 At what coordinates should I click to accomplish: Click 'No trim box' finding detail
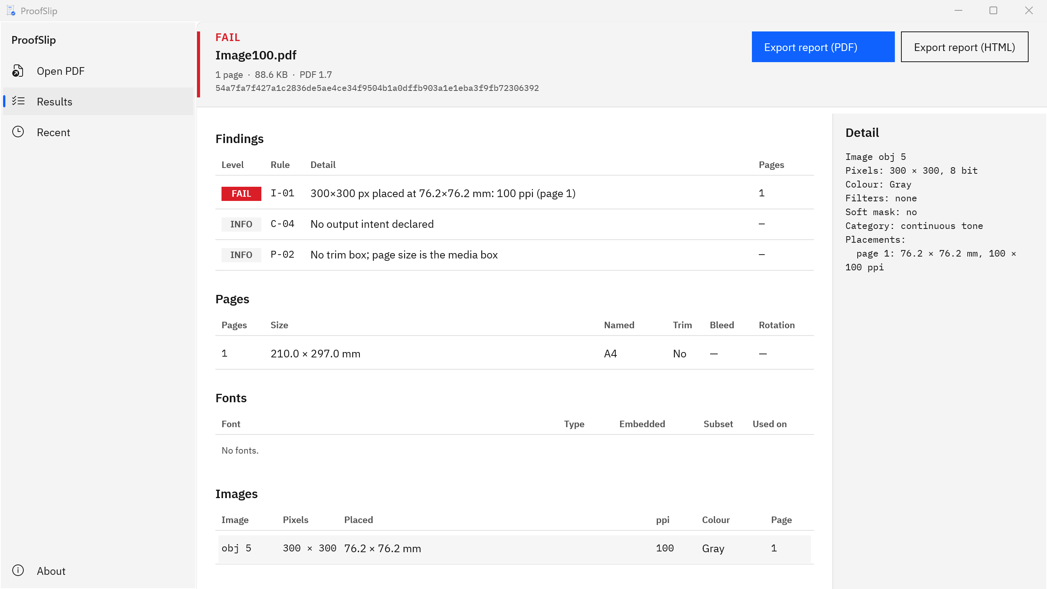404,255
